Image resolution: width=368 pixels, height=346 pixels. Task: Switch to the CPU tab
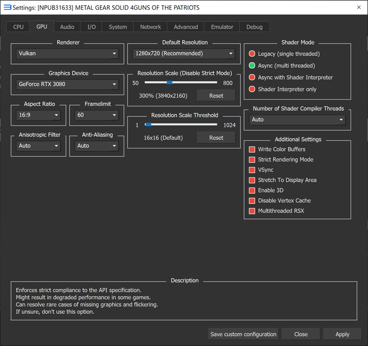pos(18,27)
